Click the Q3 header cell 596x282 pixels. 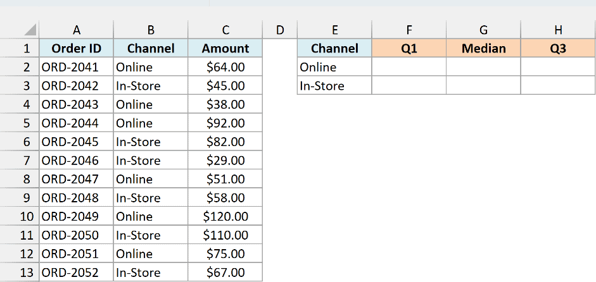pyautogui.click(x=558, y=48)
